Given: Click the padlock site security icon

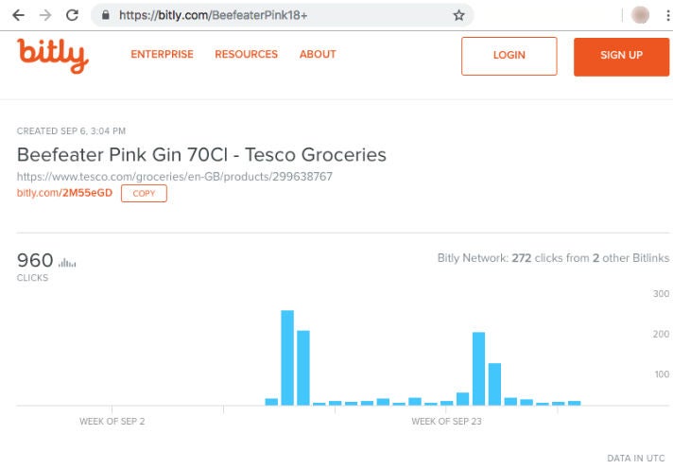Looking at the screenshot, I should pos(105,15).
